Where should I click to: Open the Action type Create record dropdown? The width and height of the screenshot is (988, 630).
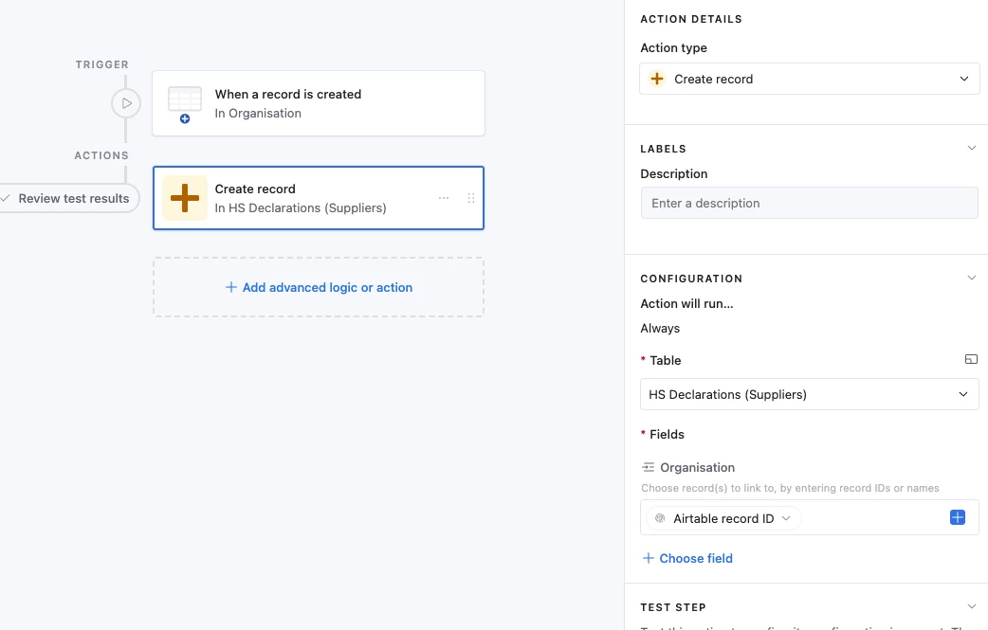pos(809,79)
